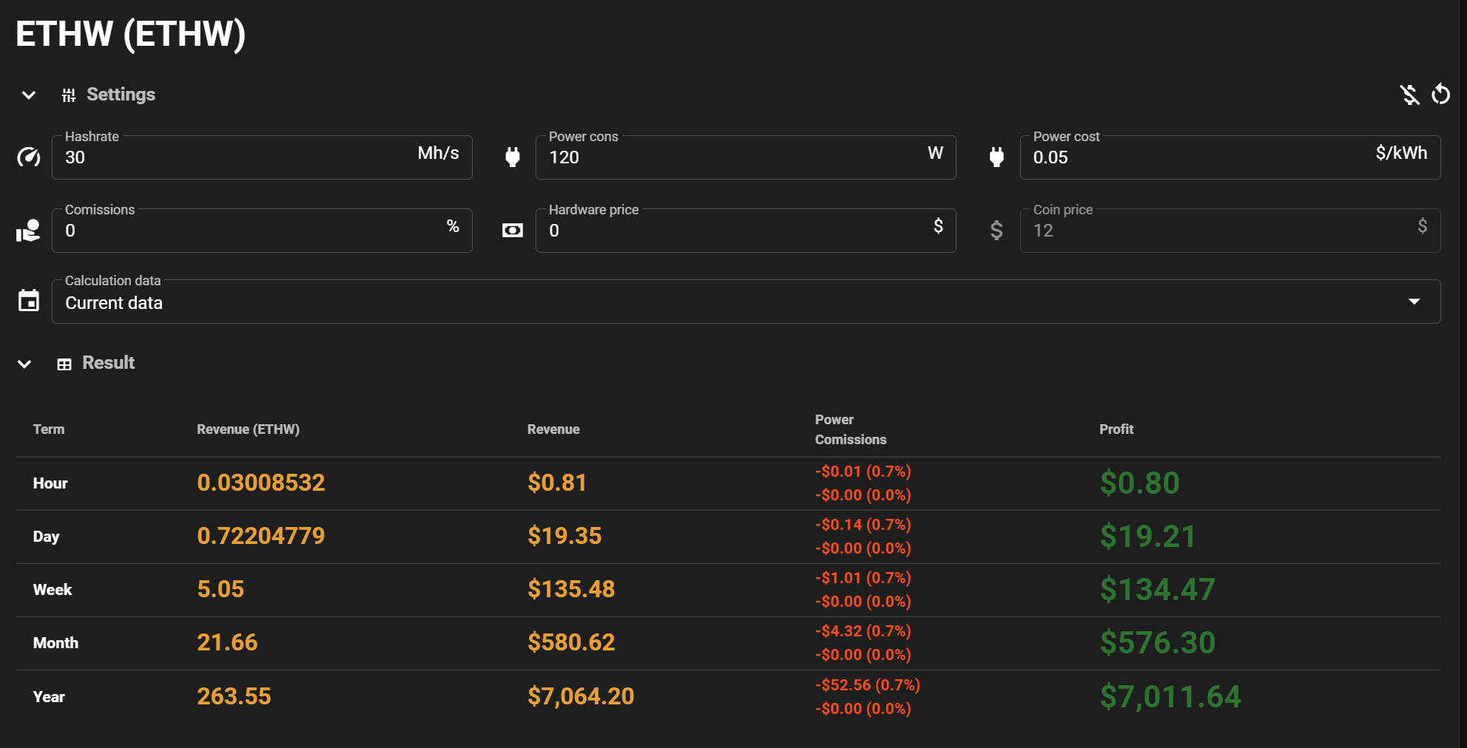This screenshot has height=748, width=1467.
Task: Click the Month row label
Action: tap(55, 643)
